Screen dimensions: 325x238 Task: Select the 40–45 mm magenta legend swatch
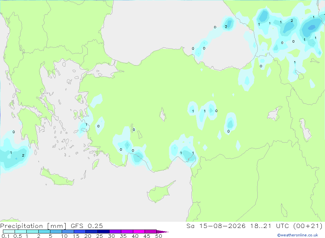[x=139, y=232]
